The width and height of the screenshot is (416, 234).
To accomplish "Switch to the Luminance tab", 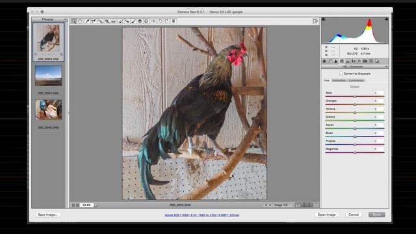I will tap(356, 81).
